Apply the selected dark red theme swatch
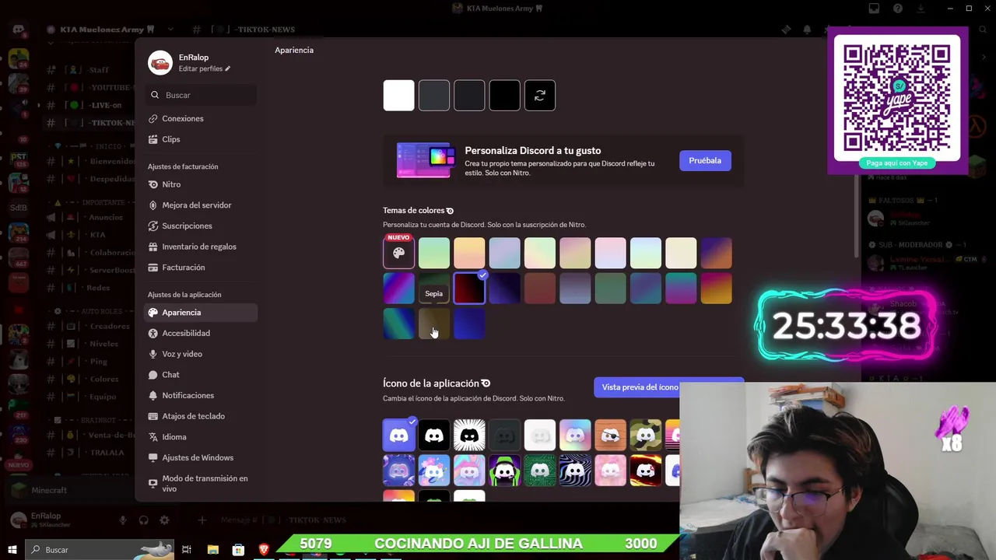 coord(469,288)
